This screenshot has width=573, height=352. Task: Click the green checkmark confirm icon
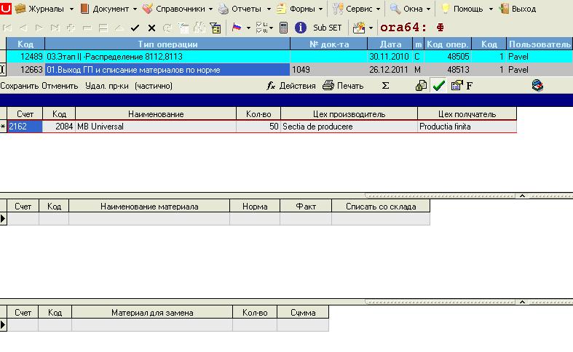[x=438, y=85]
